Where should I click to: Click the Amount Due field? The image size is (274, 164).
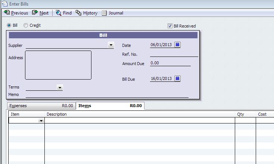(170, 63)
